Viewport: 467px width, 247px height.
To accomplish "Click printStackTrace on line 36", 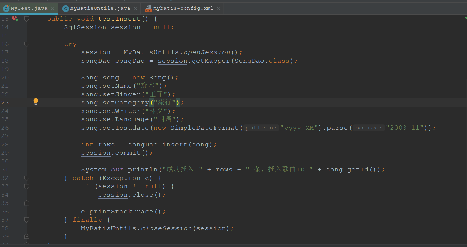I will click(x=121, y=212).
